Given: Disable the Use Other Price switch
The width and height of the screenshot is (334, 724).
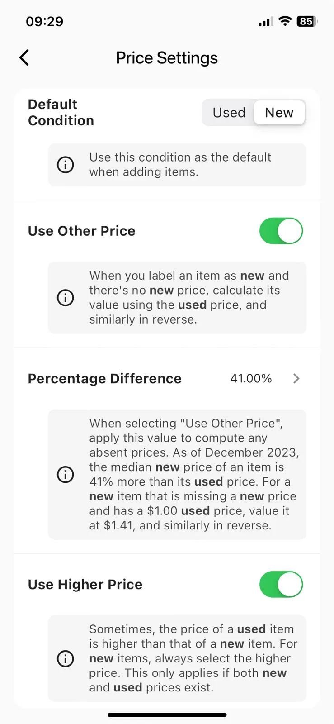Looking at the screenshot, I should 281,231.
